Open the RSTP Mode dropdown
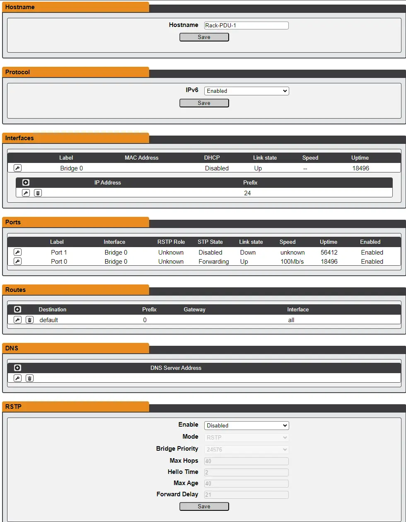This screenshot has height=522, width=406. click(247, 437)
